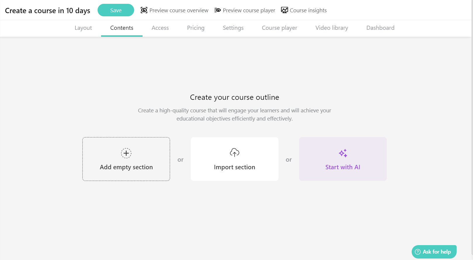473x260 pixels.
Task: Click the cloud upload icon in Import section
Action: coord(234,152)
